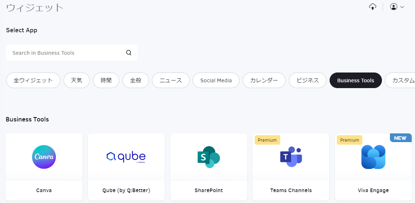The image size is (415, 203).
Task: Click Premium badge on Viva Engage card
Action: point(350,140)
